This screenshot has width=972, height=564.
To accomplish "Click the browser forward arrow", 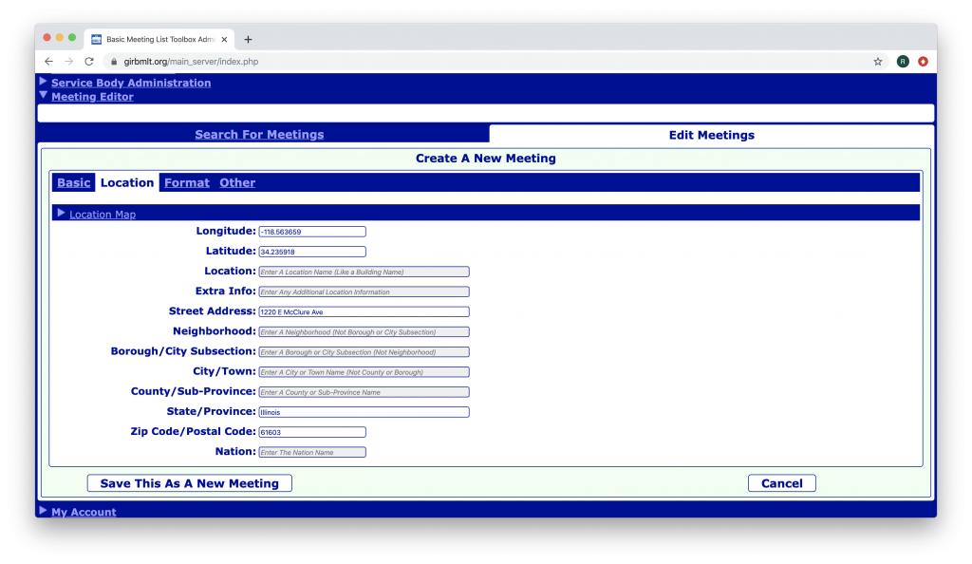I will (x=68, y=62).
